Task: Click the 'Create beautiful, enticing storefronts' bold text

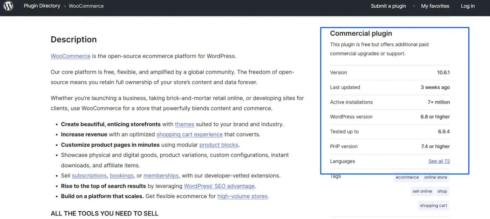Action: click(x=111, y=124)
